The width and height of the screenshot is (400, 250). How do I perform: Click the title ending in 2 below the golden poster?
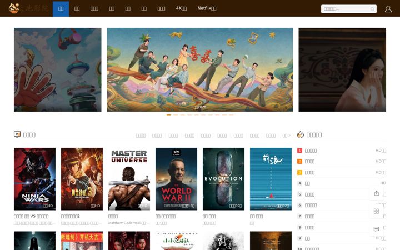click(71, 216)
